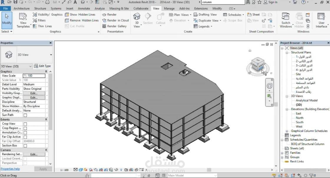Screen dimensions: 330x178
Task: Enable Far Clip Active checkbox
Action: coord(25,137)
